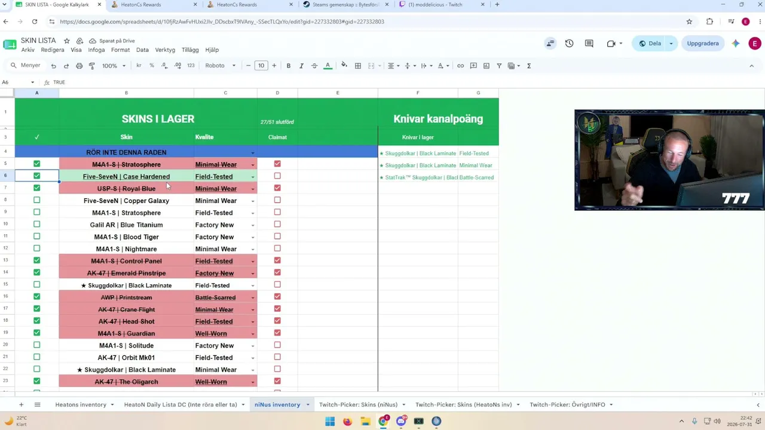
Task: Check the AK-47 | Orbit Mk01 checkbox
Action: tap(37, 357)
